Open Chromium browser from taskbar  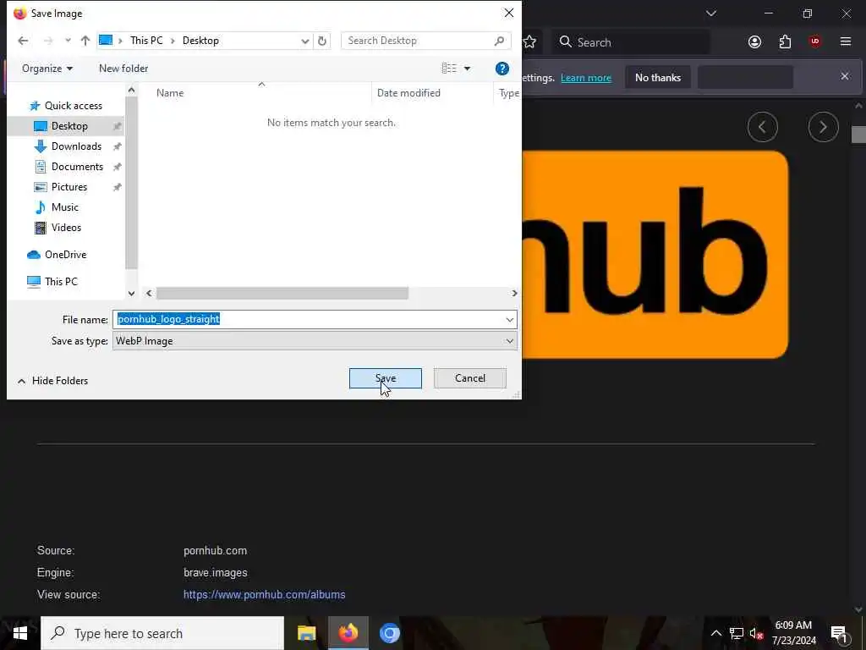pyautogui.click(x=389, y=633)
